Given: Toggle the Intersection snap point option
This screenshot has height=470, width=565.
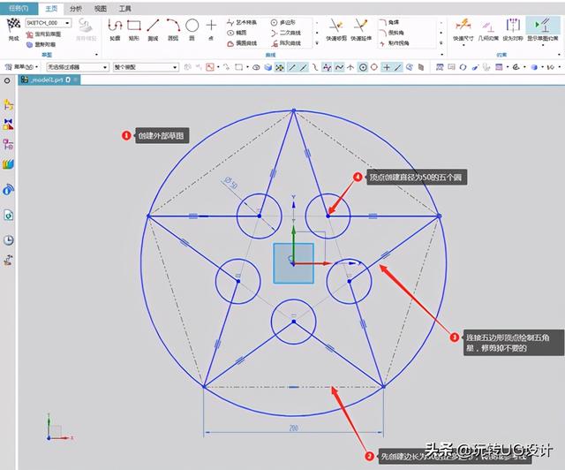Looking at the screenshot, I should click(350, 67).
